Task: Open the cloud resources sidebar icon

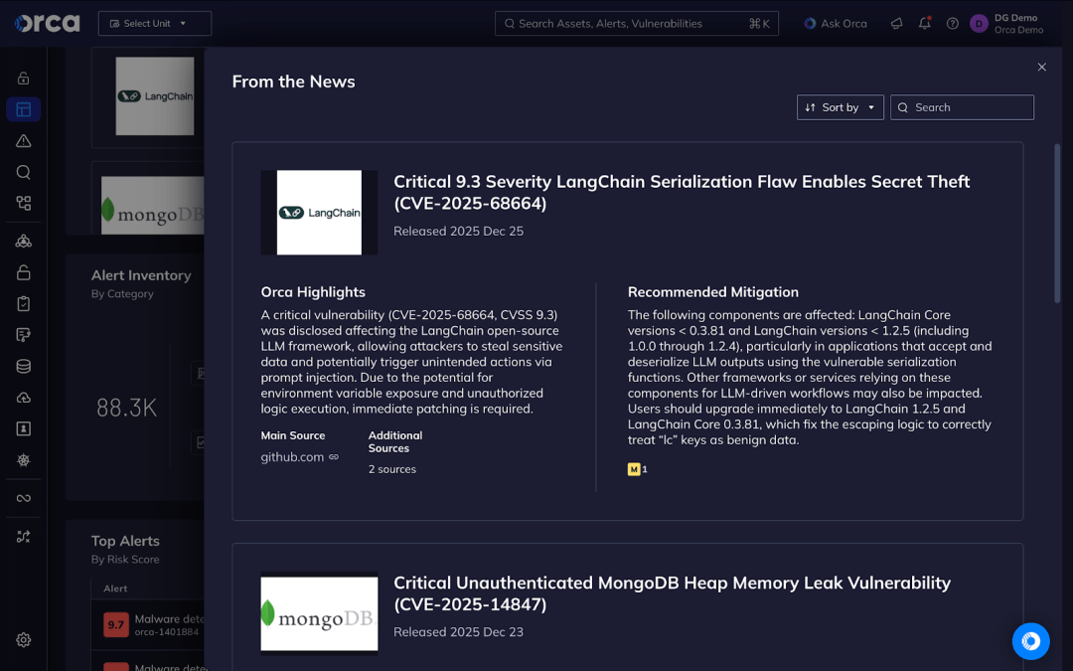Action: click(x=23, y=398)
